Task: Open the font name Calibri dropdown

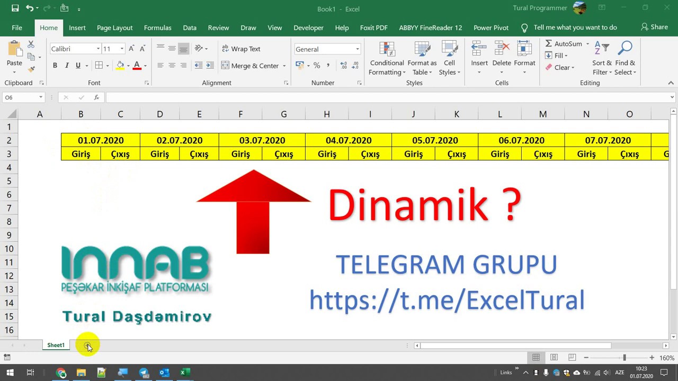Action: [98, 49]
